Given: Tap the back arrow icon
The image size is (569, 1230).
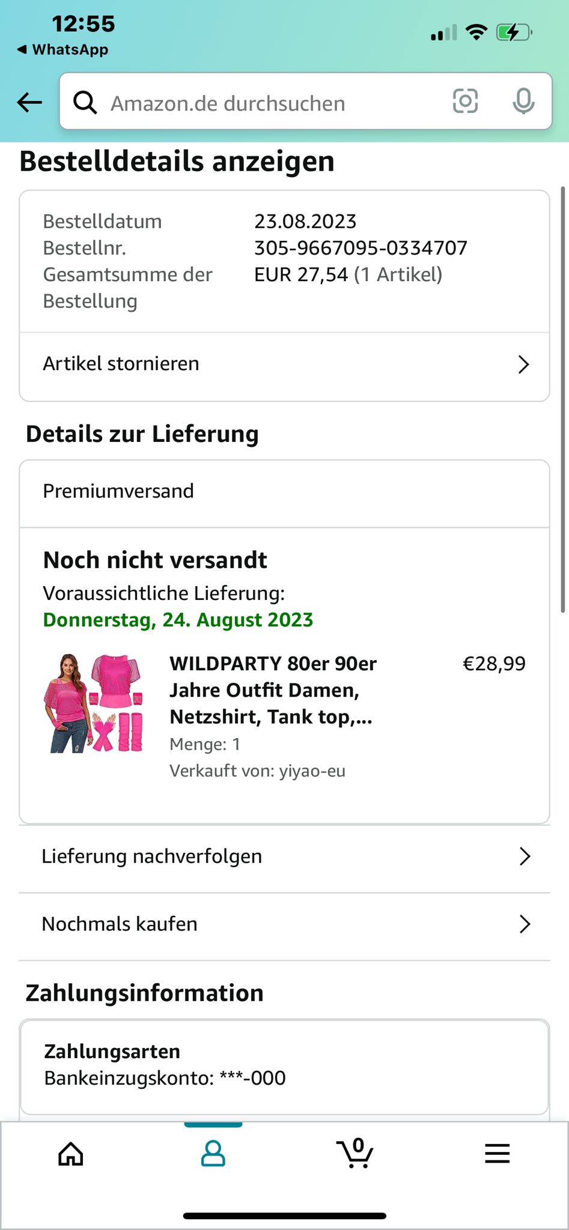Looking at the screenshot, I should (29, 103).
